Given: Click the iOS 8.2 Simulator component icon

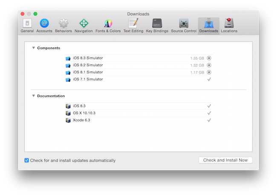Looking at the screenshot, I should click(x=68, y=65).
